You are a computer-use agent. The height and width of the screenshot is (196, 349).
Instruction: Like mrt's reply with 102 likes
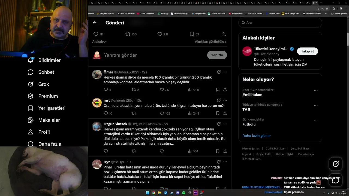(162, 113)
